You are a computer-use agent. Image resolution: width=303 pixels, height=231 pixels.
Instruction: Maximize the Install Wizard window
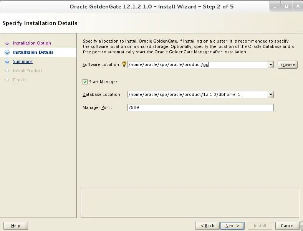(x=286, y=7)
